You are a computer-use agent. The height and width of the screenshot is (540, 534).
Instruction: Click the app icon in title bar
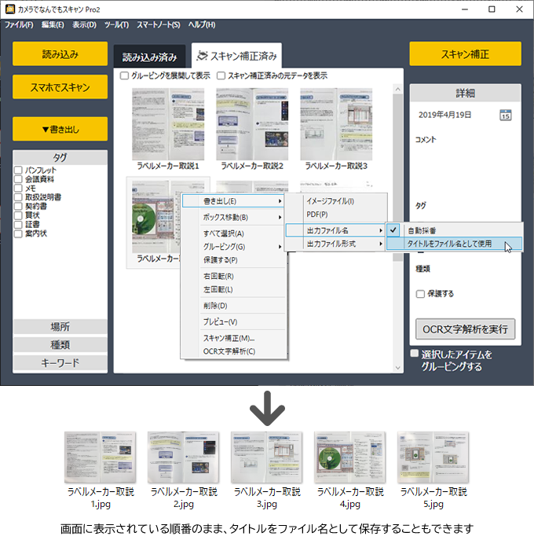pyautogui.click(x=10, y=9)
